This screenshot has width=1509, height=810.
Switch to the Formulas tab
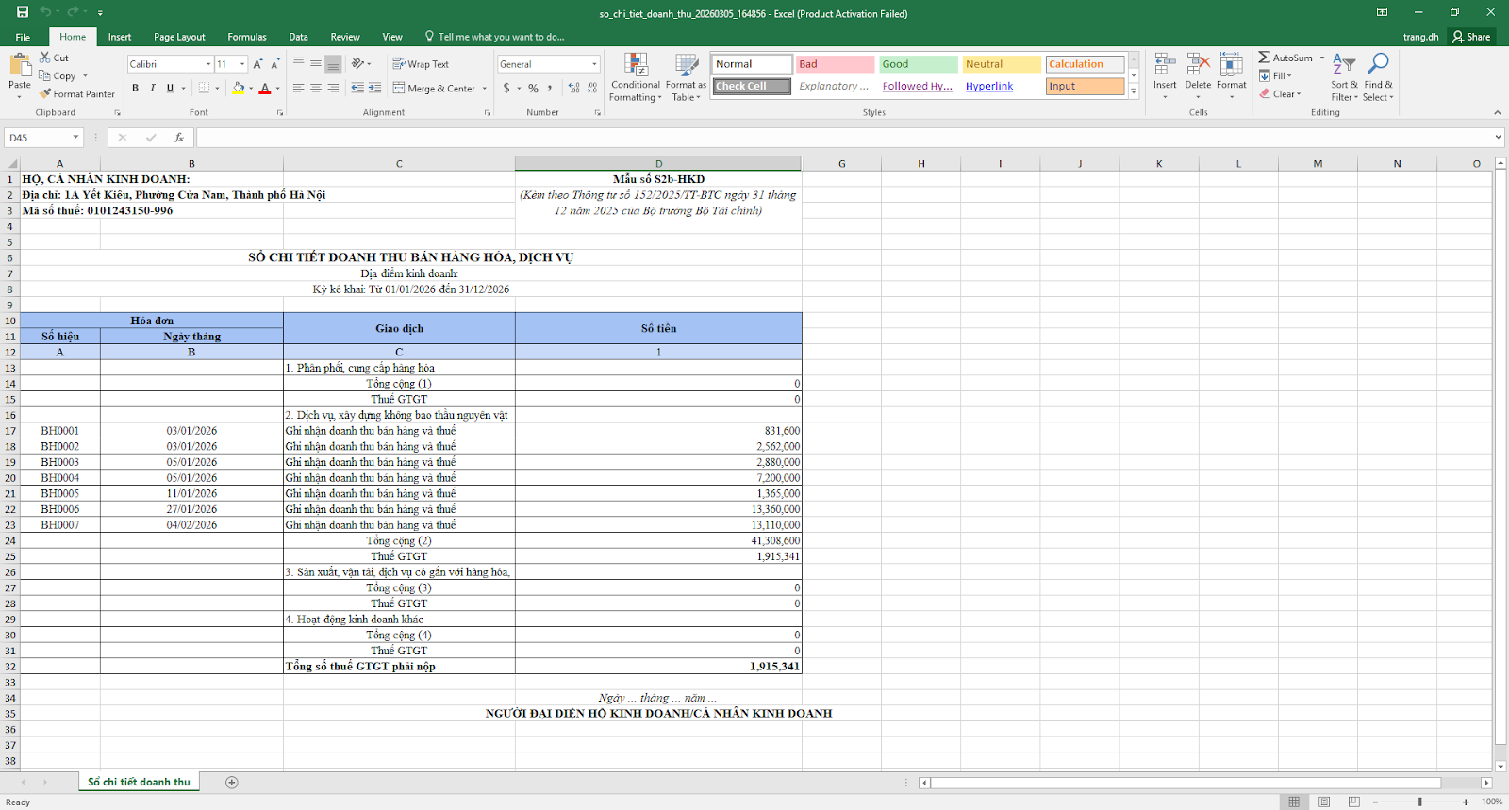247,37
